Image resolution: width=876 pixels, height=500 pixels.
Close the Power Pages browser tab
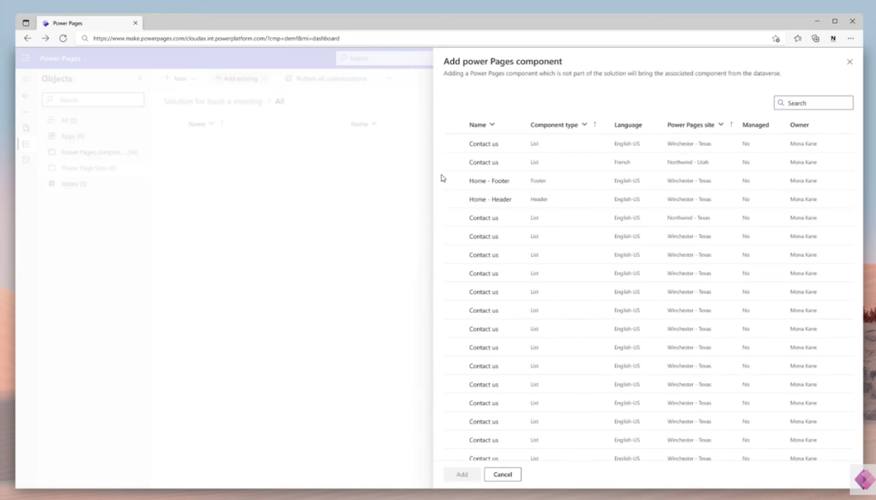(x=135, y=23)
